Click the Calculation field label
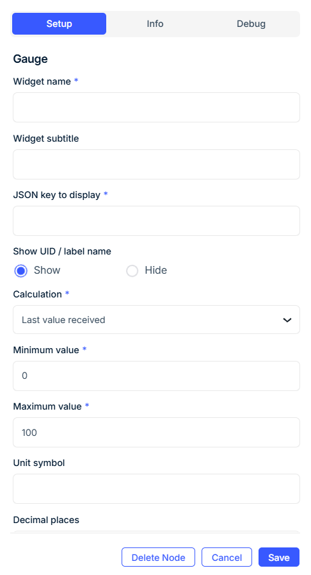311x575 pixels. [x=37, y=294]
